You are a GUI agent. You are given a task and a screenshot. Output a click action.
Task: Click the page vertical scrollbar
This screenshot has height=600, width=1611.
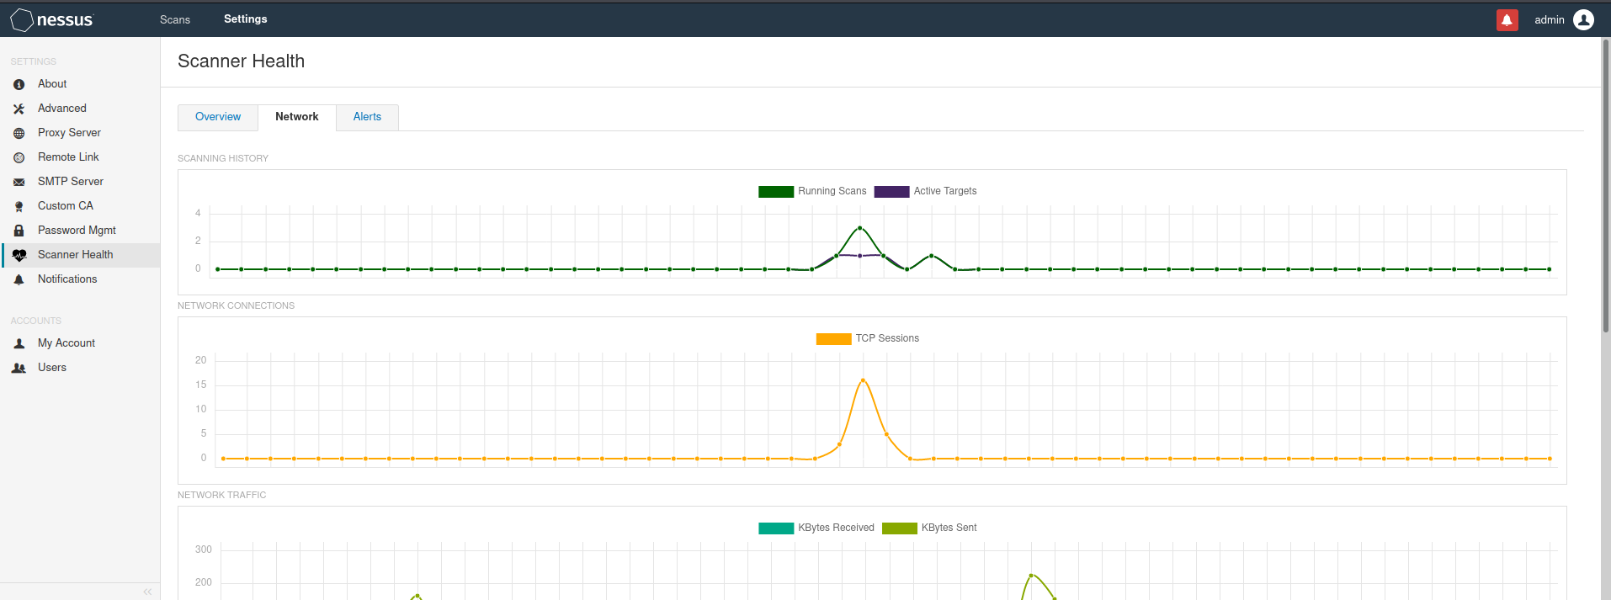tap(1605, 185)
